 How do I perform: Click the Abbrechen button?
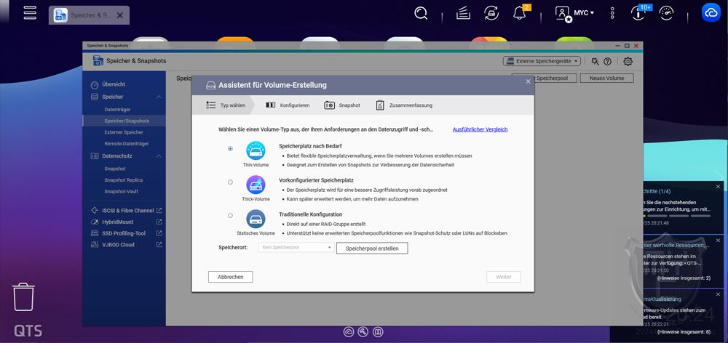pos(230,277)
